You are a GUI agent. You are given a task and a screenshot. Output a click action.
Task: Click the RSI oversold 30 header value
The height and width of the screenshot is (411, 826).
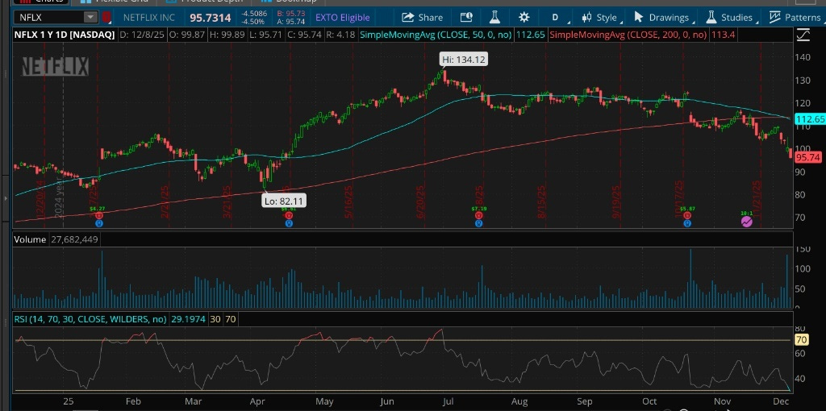[x=215, y=319]
